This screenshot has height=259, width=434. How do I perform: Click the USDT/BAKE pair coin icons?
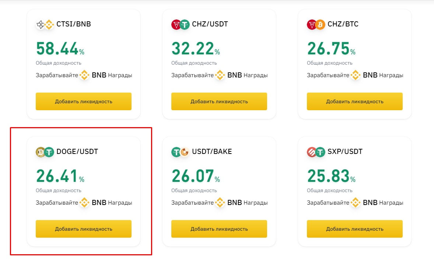181,152
